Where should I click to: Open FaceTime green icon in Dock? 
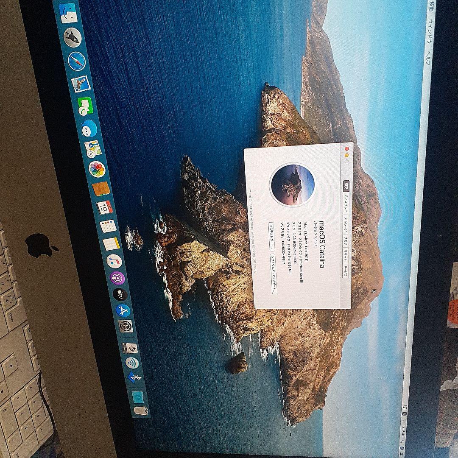pos(85,106)
